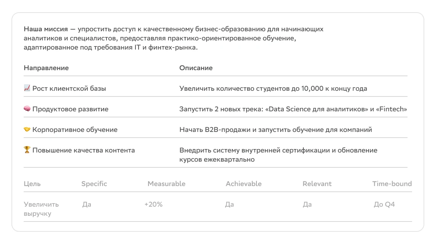The image size is (435, 244).
Task: Click the brain emoji icon beside Продуктовое развитие
Action: pos(27,109)
